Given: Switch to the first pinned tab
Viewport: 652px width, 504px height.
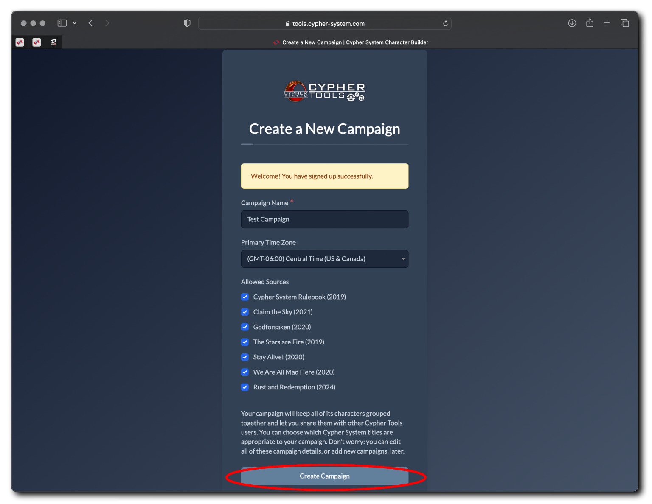Looking at the screenshot, I should click(x=20, y=42).
